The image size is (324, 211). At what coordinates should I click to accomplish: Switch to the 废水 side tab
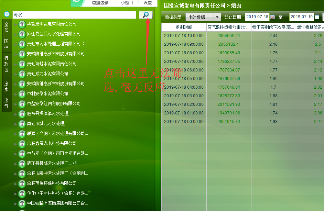pyautogui.click(x=7, y=87)
